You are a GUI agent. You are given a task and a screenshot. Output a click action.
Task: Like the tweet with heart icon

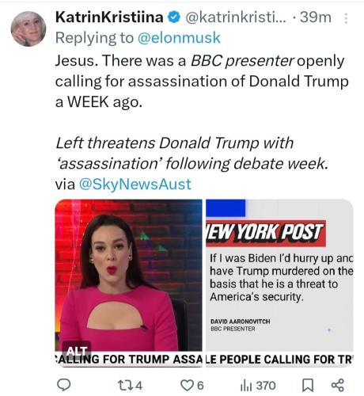pos(187,386)
